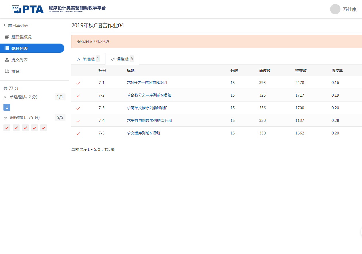Viewport: 362px width, 254px height.
Task: Click the 剩余时间 countdown banner
Action: pyautogui.click(x=217, y=42)
